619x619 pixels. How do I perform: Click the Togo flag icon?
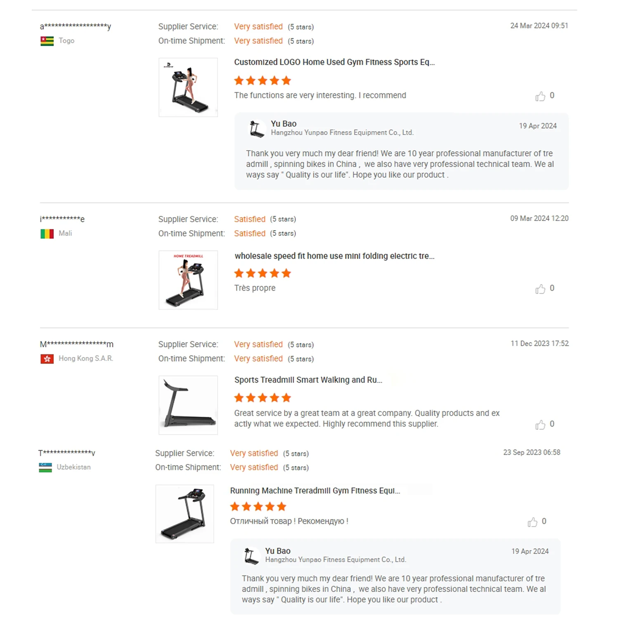tap(47, 41)
